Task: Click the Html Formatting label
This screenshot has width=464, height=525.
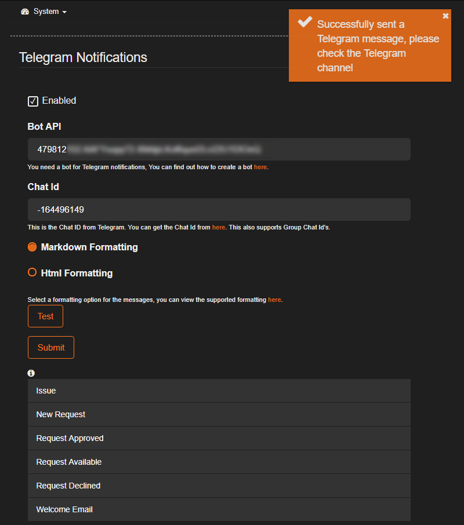Action: point(77,273)
